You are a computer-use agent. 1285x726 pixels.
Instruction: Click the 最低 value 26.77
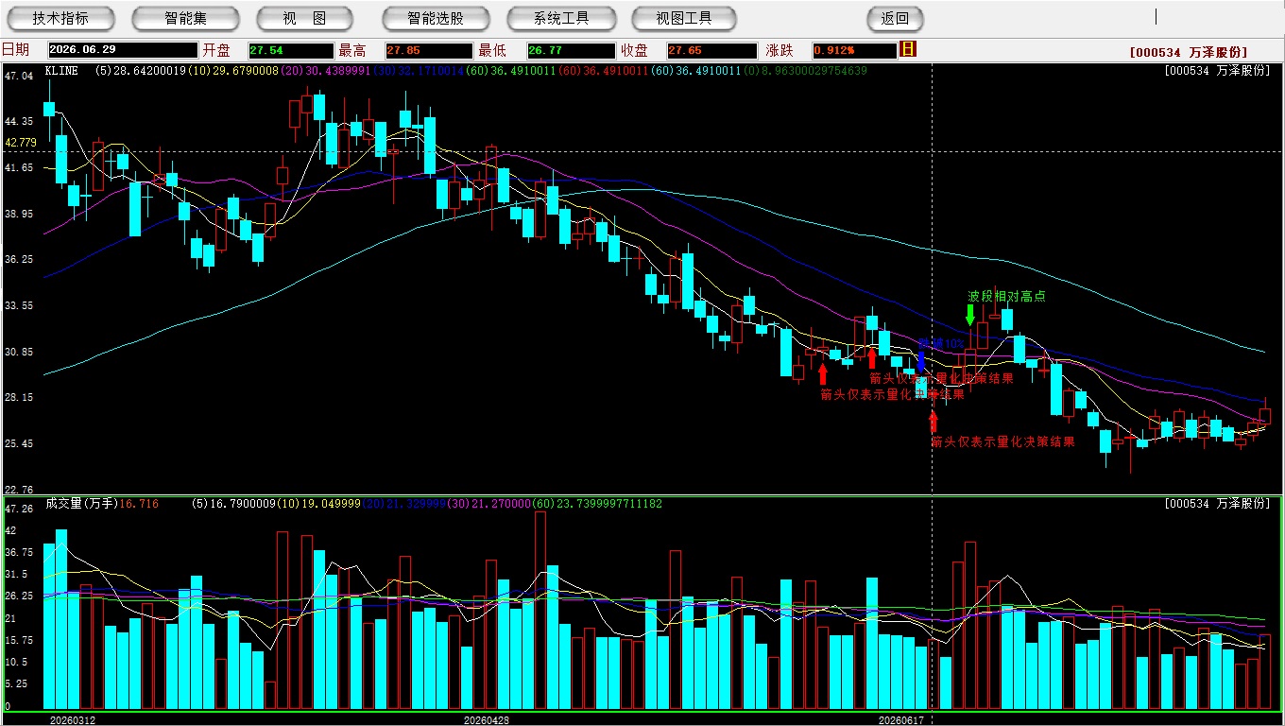[x=570, y=50]
